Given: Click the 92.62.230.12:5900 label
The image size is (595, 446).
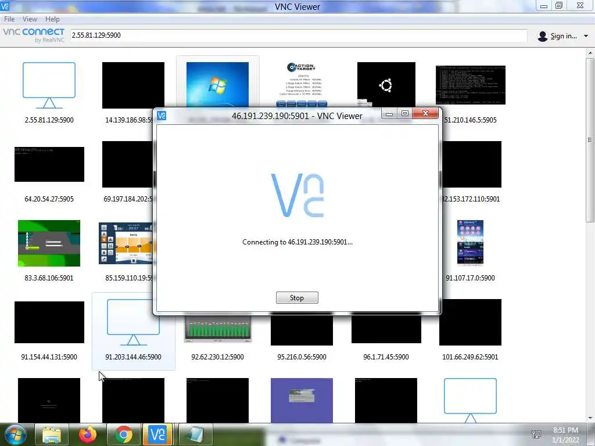Looking at the screenshot, I should [x=217, y=357].
